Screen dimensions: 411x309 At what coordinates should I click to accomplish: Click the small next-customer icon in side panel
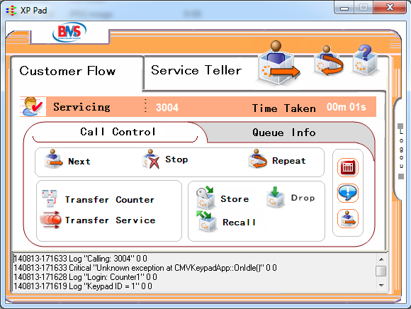click(x=347, y=218)
